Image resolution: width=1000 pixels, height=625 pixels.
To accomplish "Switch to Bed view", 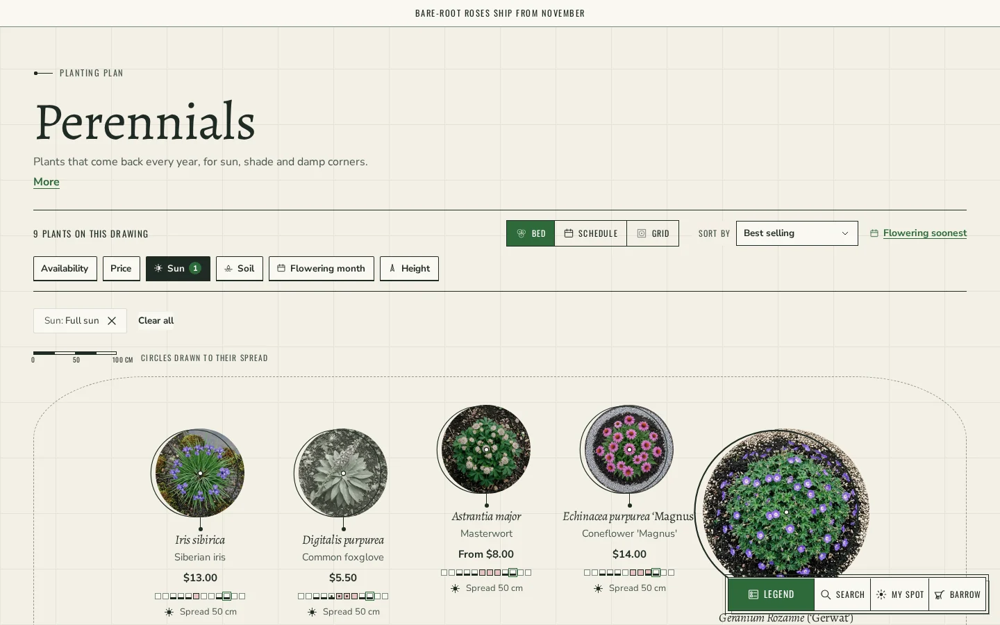I will [531, 233].
